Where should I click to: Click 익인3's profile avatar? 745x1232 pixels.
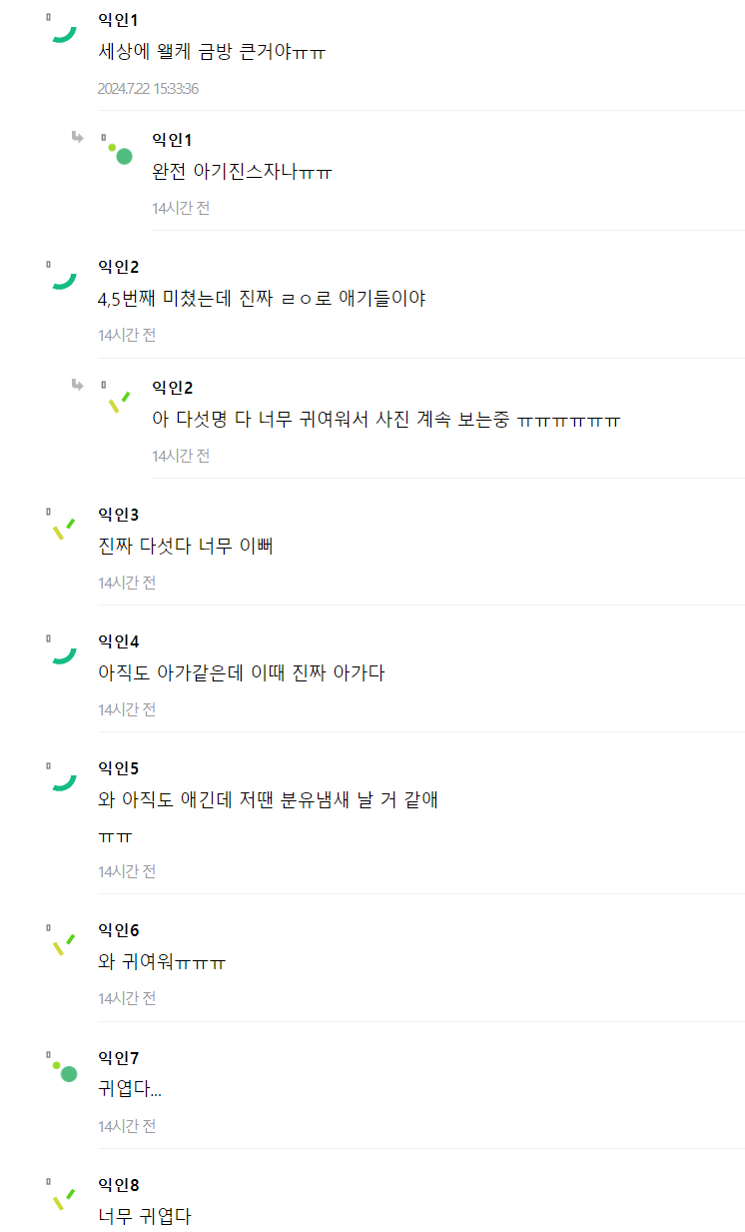pos(63,527)
